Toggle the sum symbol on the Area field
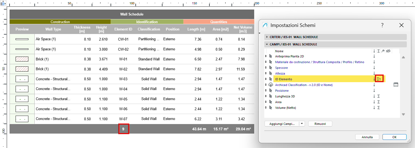The width and height of the screenshot is (415, 148). (378, 102)
